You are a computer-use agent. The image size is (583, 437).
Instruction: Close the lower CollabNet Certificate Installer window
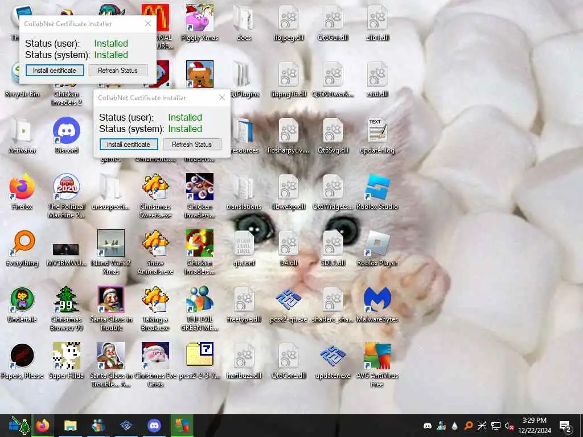click(222, 97)
